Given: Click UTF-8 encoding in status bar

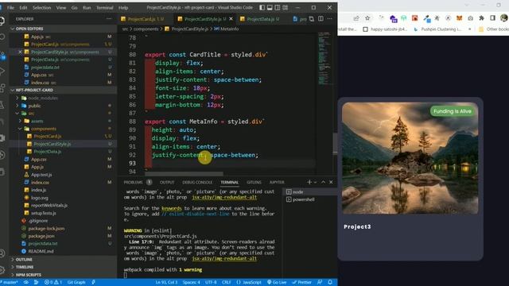Looking at the screenshot, I should (x=211, y=282).
